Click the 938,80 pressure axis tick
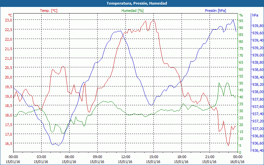This screenshot has height=165, width=264. tap(258, 62)
